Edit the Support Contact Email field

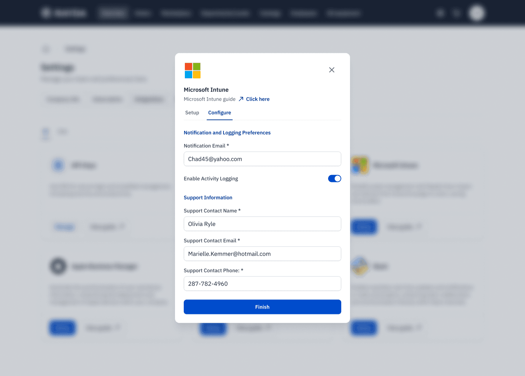pyautogui.click(x=262, y=254)
